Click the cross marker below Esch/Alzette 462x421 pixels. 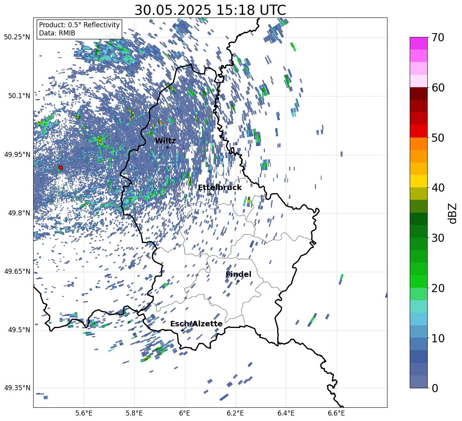[182, 330]
